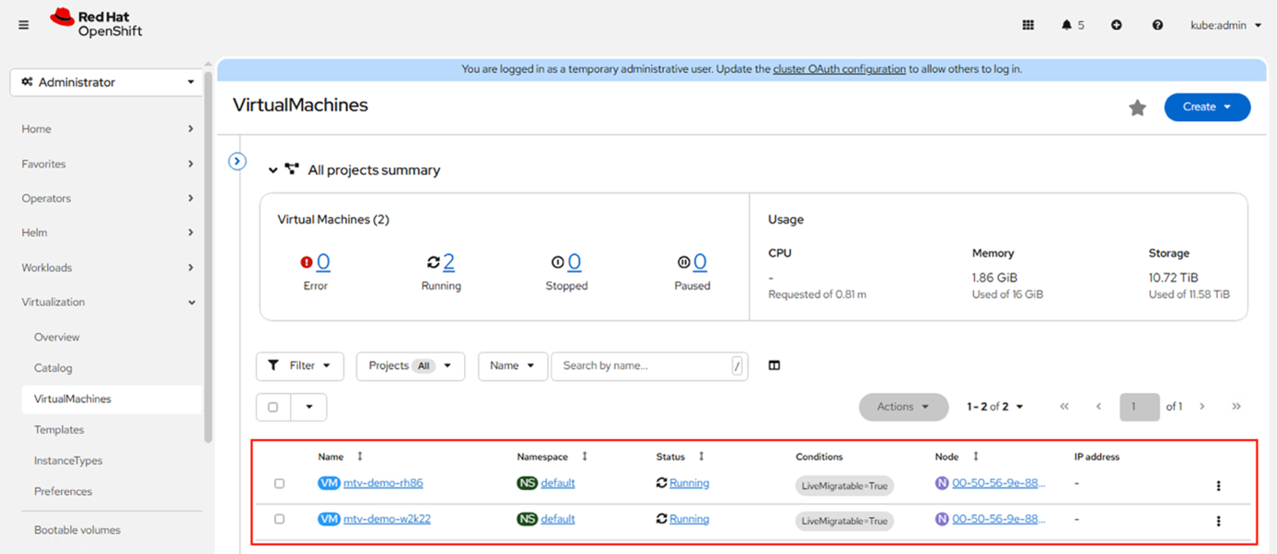The image size is (1277, 554).
Task: Check the mtv-demo-rh86 row checkbox
Action: click(x=280, y=484)
